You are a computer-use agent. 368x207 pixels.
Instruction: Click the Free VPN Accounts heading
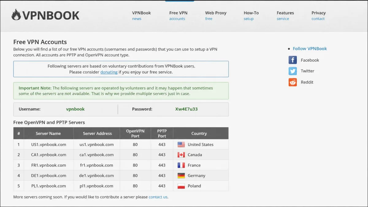40,42
